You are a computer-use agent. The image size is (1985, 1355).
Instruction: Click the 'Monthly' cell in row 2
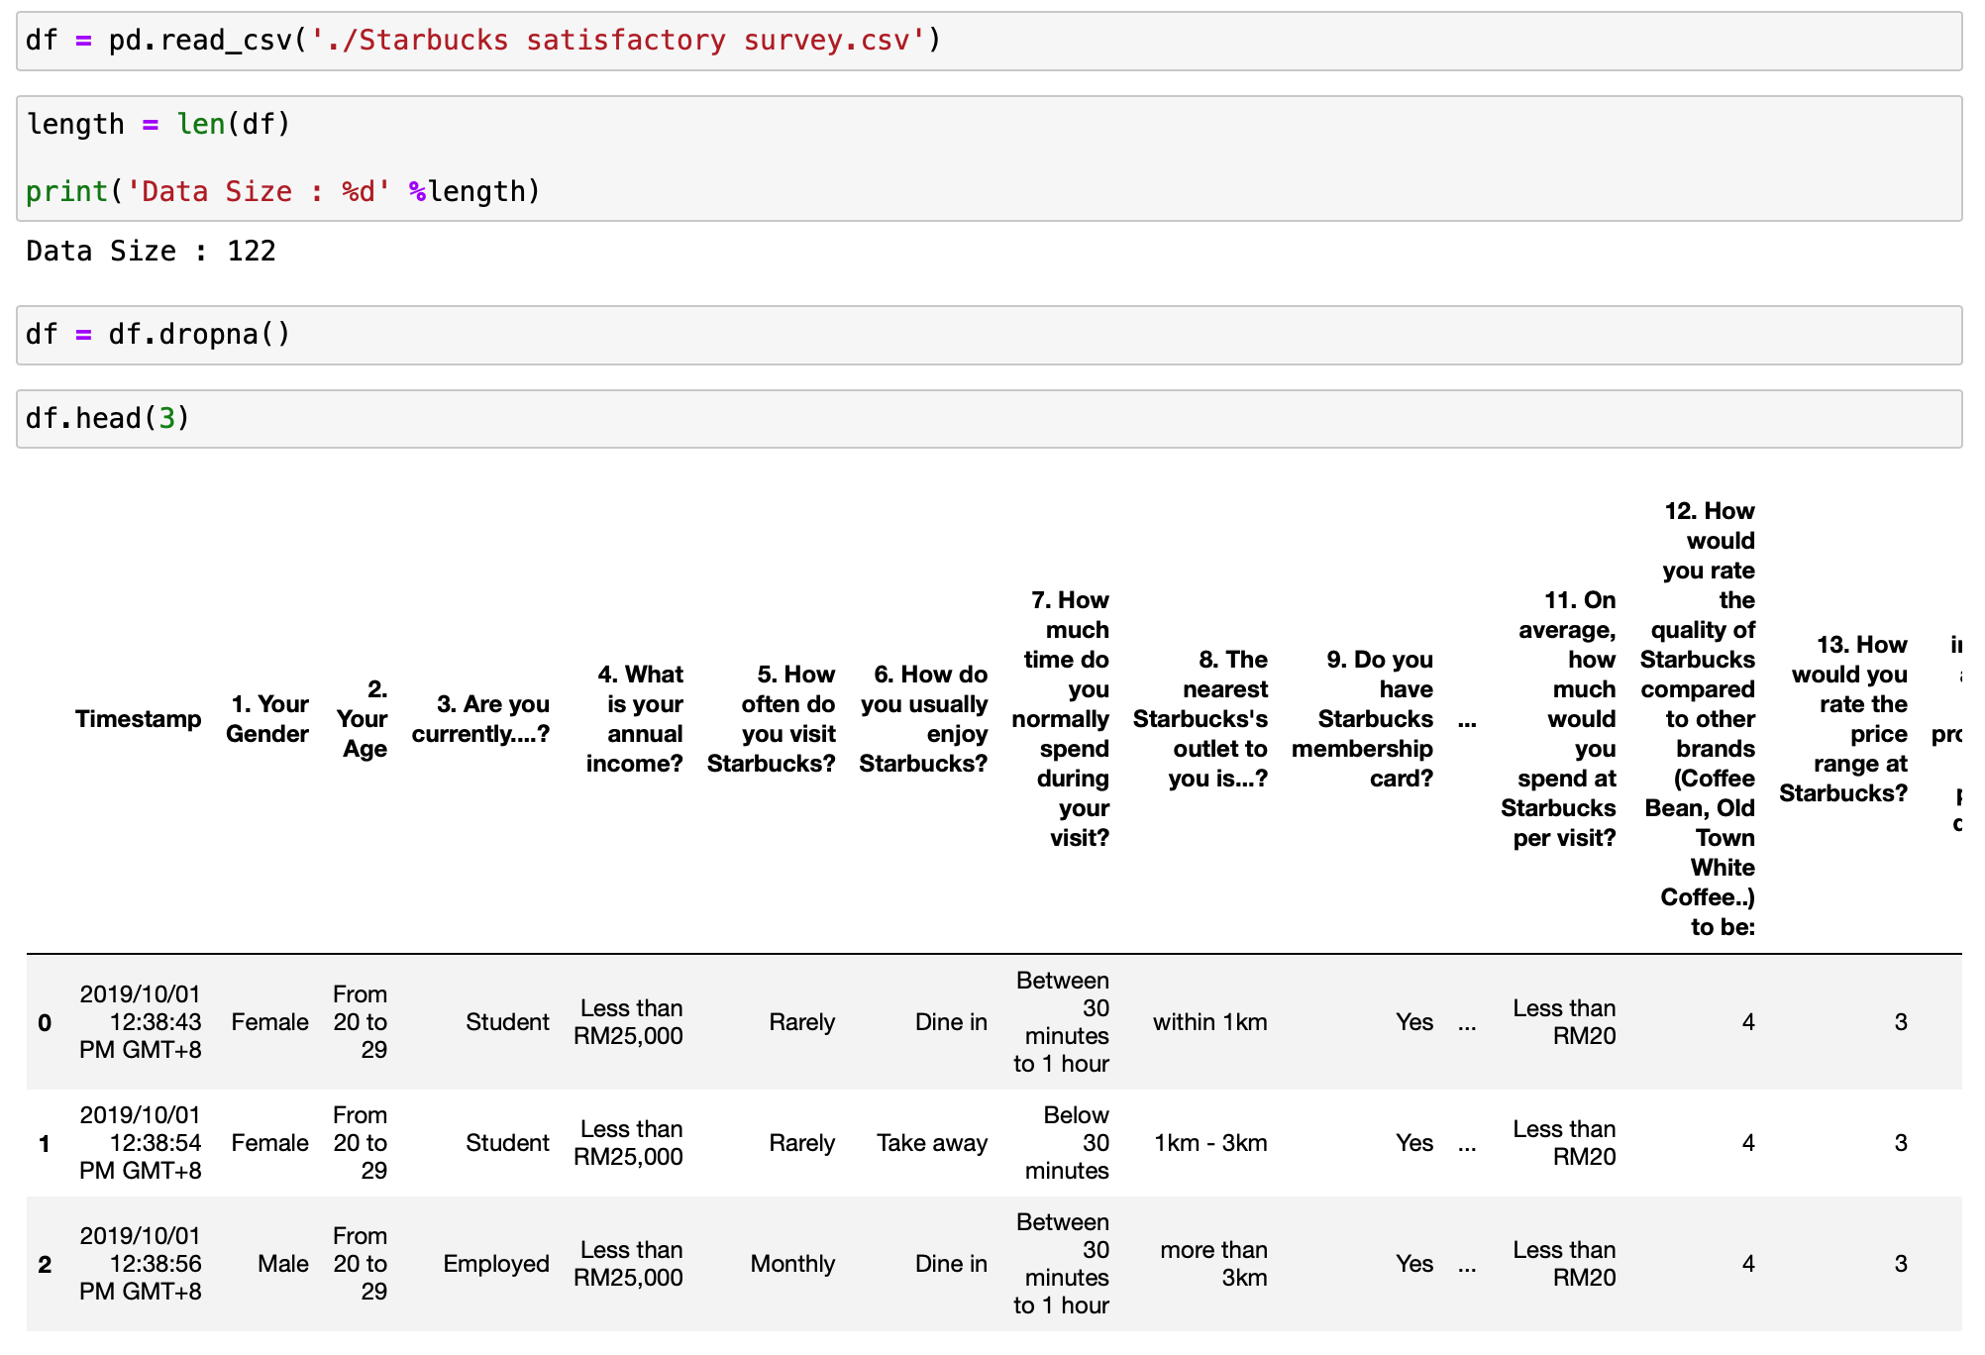tap(792, 1265)
